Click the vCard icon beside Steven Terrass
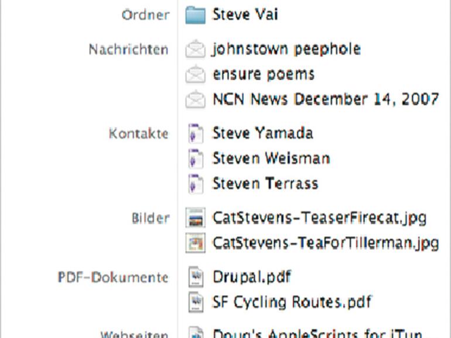Image resolution: width=451 pixels, height=338 pixels. click(x=195, y=184)
